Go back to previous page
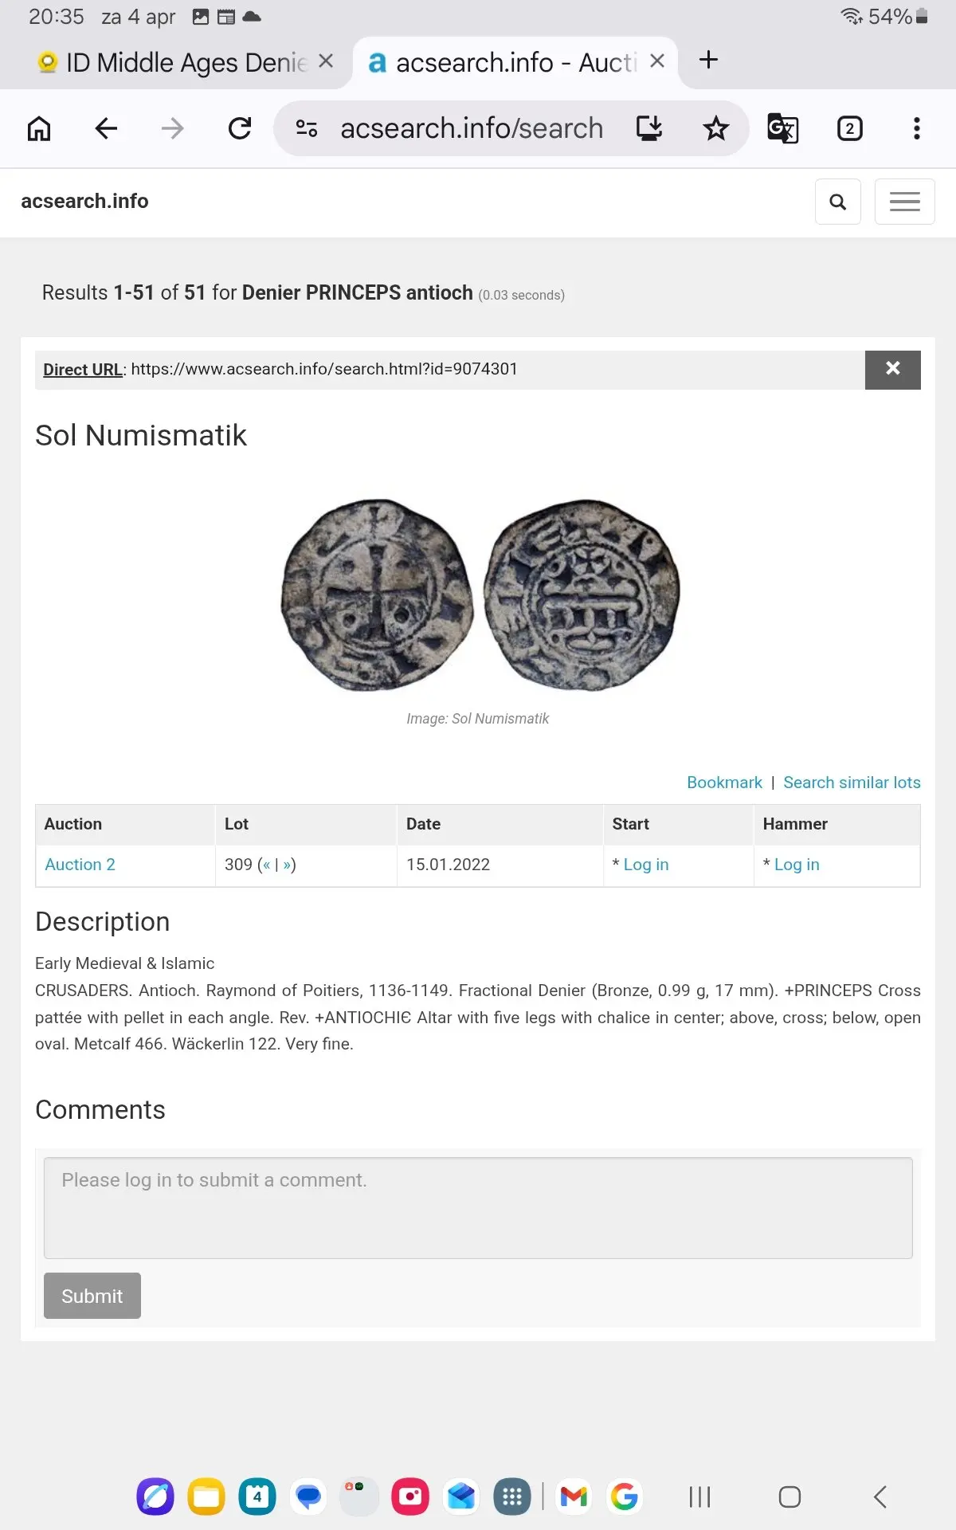The width and height of the screenshot is (956, 1530). point(106,128)
